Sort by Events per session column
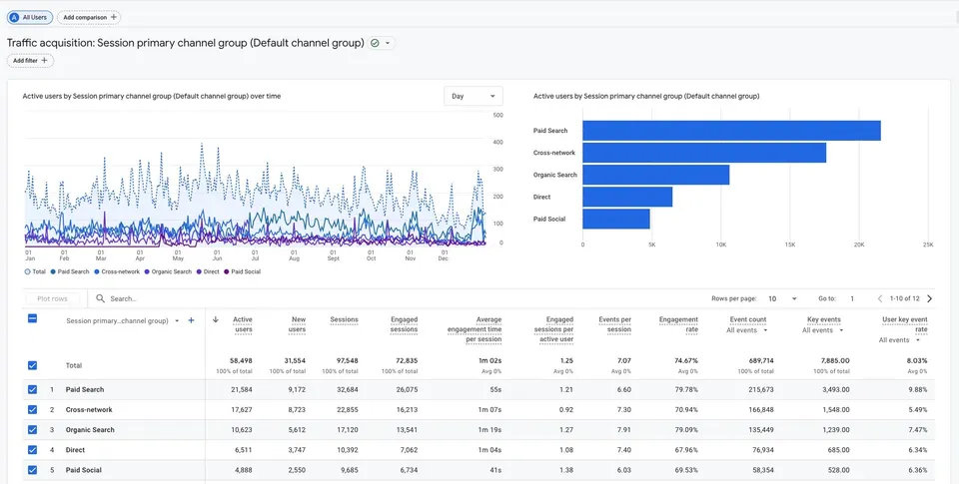The width and height of the screenshot is (959, 484). pyautogui.click(x=614, y=324)
